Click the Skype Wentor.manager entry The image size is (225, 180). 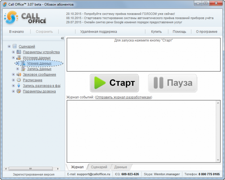pos(167,174)
